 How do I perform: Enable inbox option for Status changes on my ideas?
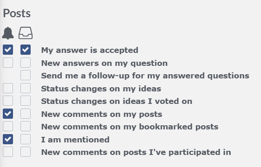coord(26,88)
